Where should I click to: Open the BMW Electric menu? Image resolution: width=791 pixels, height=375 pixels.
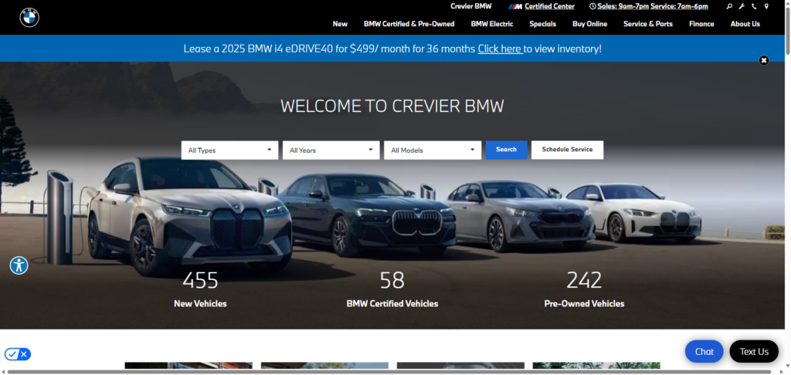(x=492, y=24)
